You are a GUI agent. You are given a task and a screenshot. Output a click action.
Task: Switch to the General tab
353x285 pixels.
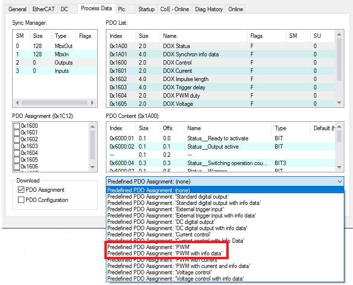pyautogui.click(x=17, y=9)
